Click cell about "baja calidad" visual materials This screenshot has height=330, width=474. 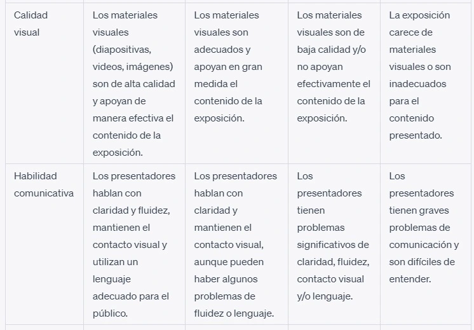point(334,83)
